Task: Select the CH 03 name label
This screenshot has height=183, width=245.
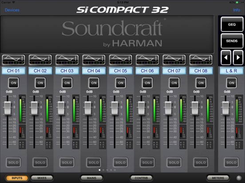Action: (x=67, y=71)
